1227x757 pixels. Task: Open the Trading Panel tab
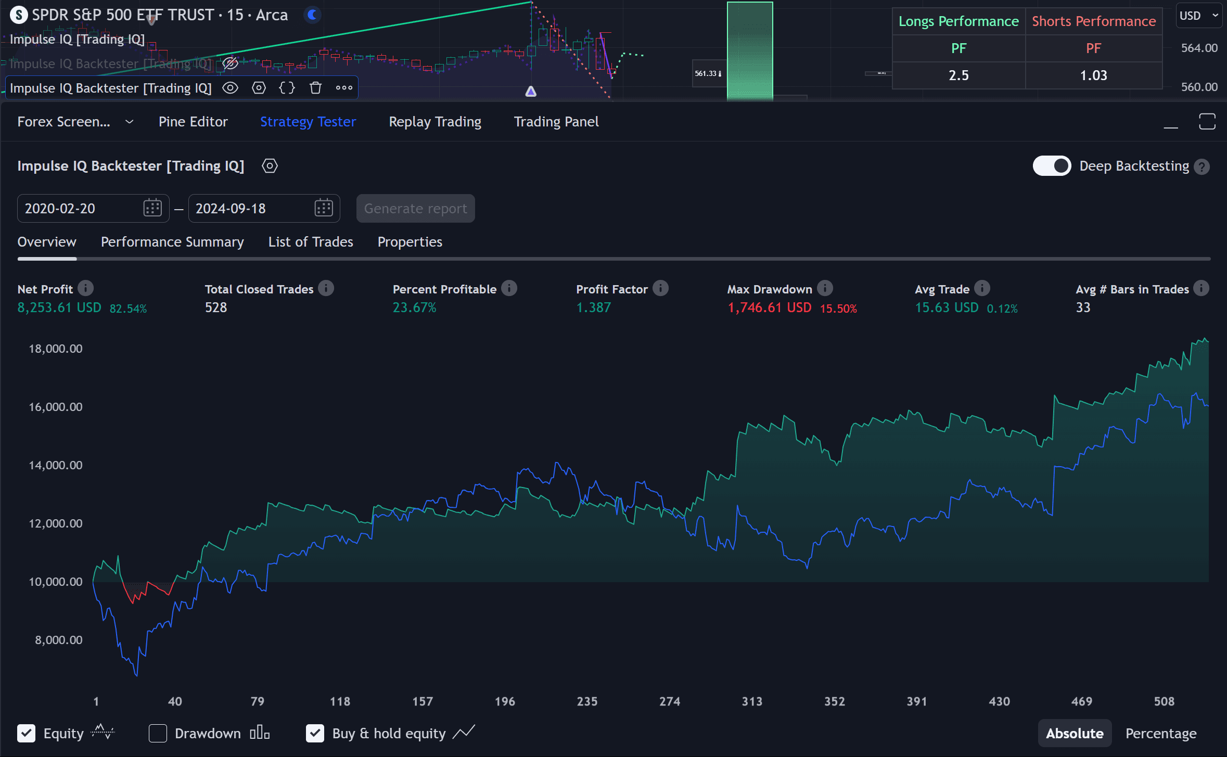point(556,122)
